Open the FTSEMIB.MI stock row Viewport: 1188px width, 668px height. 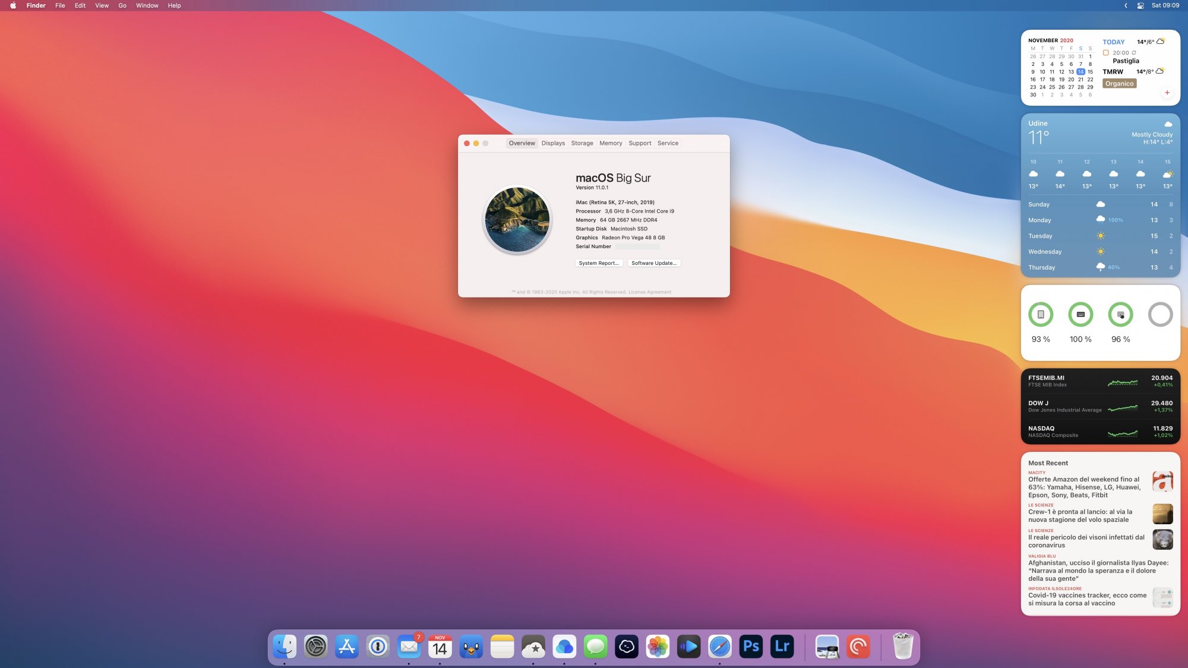click(x=1100, y=381)
